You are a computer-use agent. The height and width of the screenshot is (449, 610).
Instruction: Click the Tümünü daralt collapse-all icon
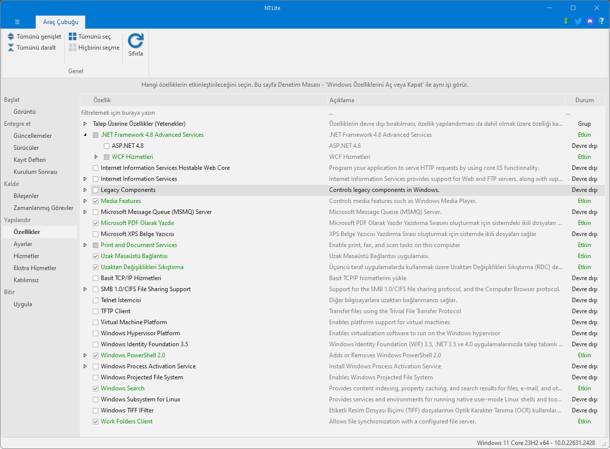click(x=11, y=48)
